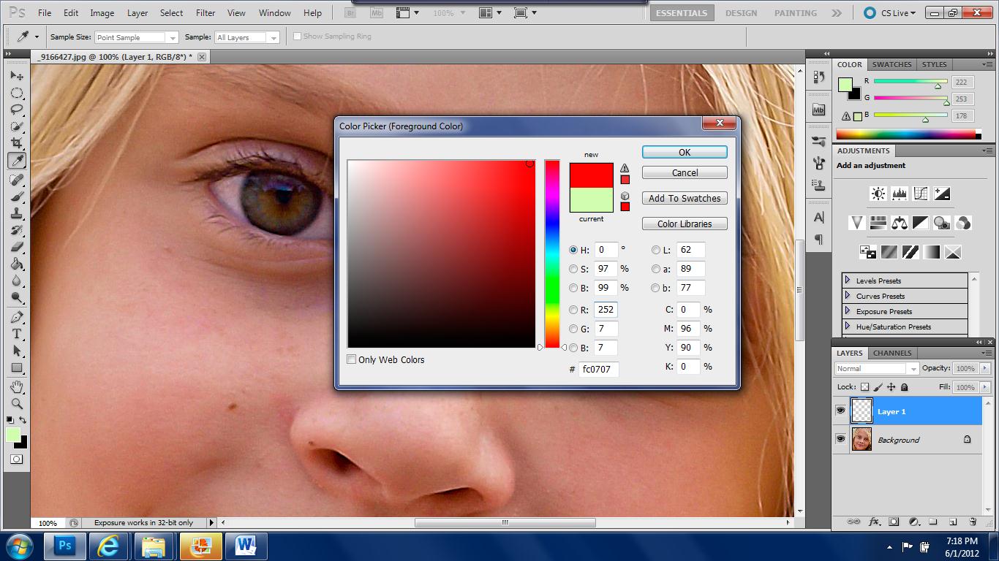The image size is (999, 561).
Task: Select the Spot Healing Brush tool
Action: pos(17,180)
